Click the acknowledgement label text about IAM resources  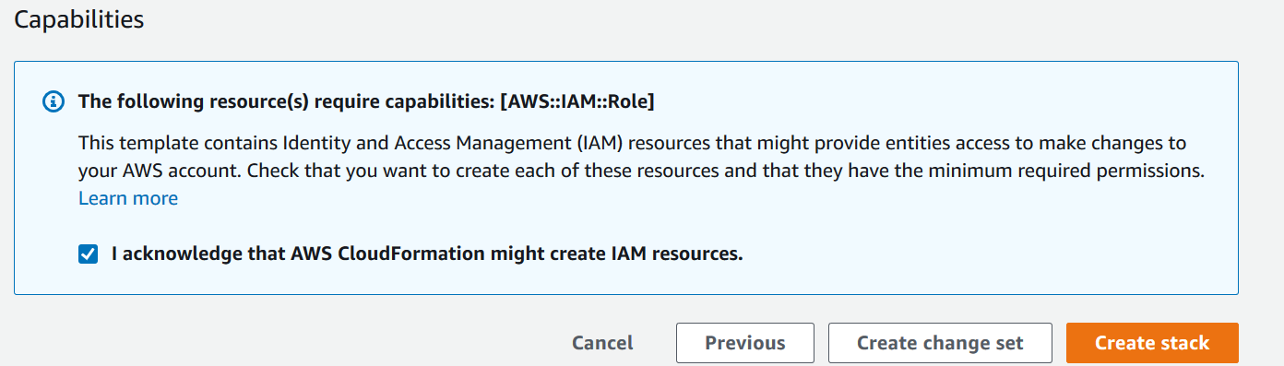427,254
